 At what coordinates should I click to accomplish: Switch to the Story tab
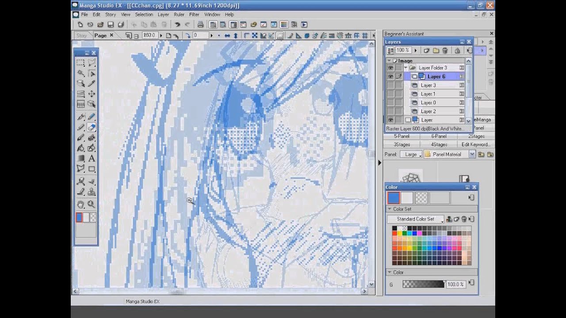(82, 35)
